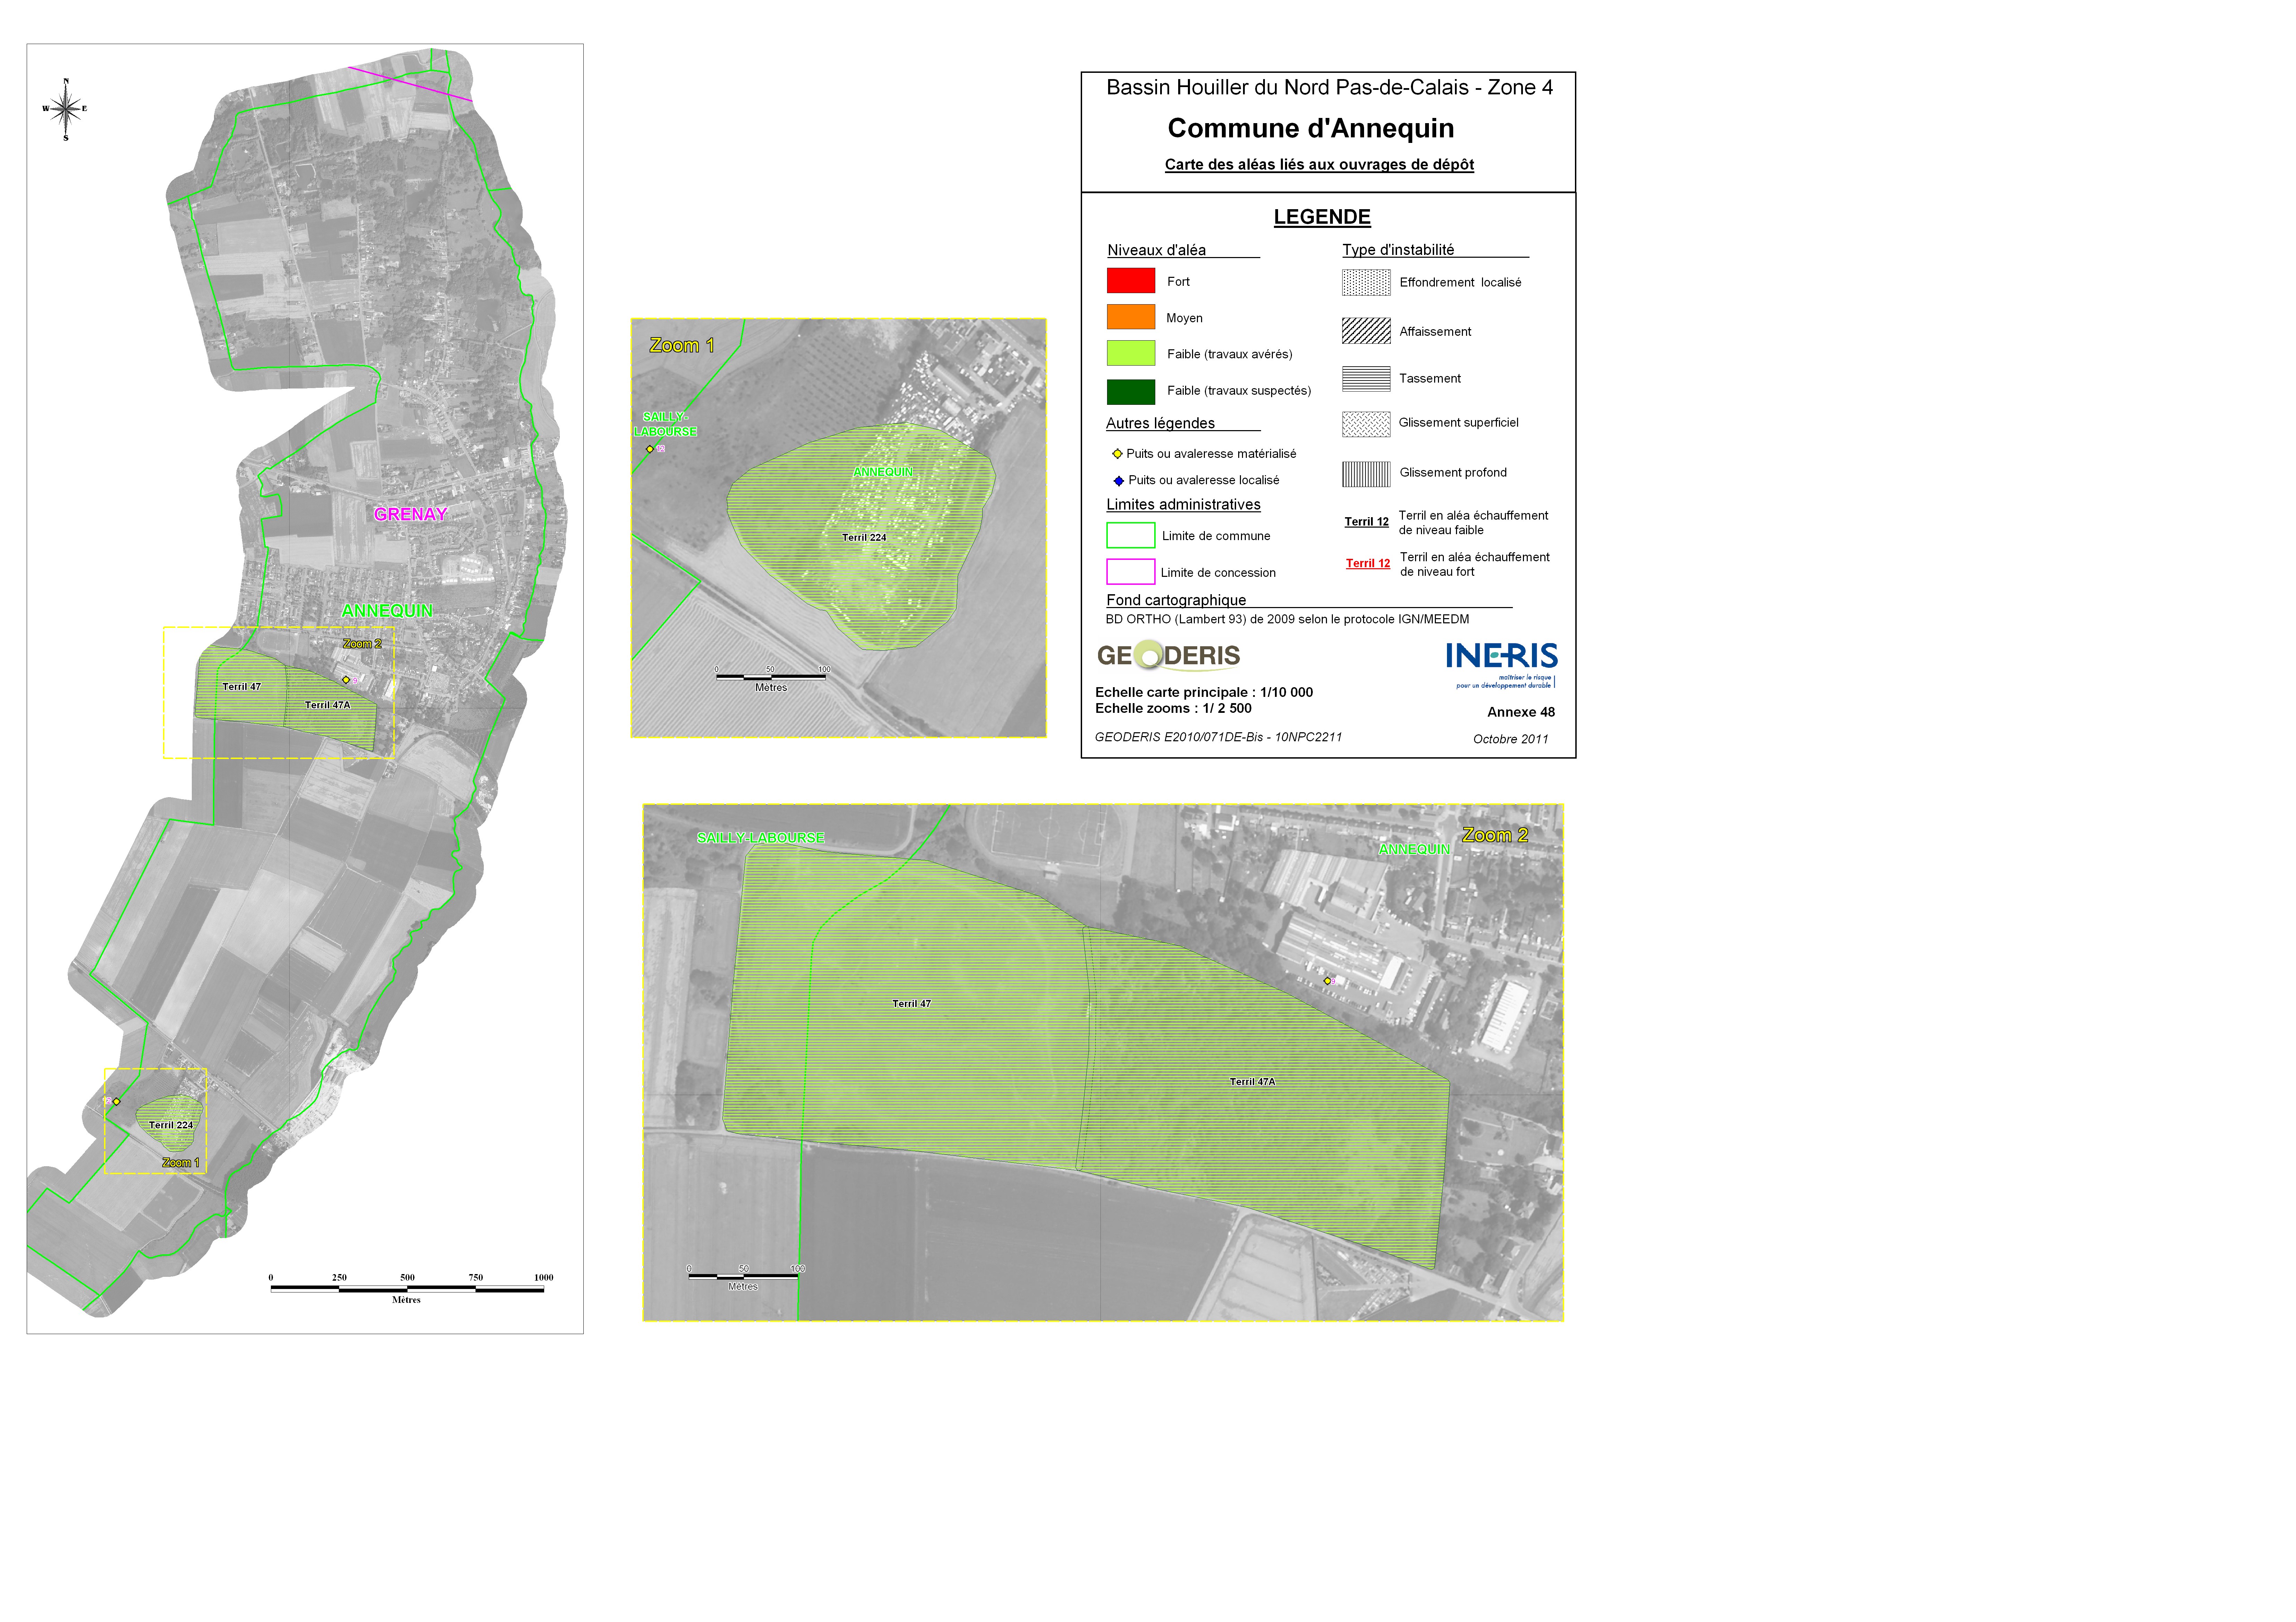Click the 'Affaissement' diagonal hatch swatch
The image size is (2296, 1622).
tap(1366, 331)
